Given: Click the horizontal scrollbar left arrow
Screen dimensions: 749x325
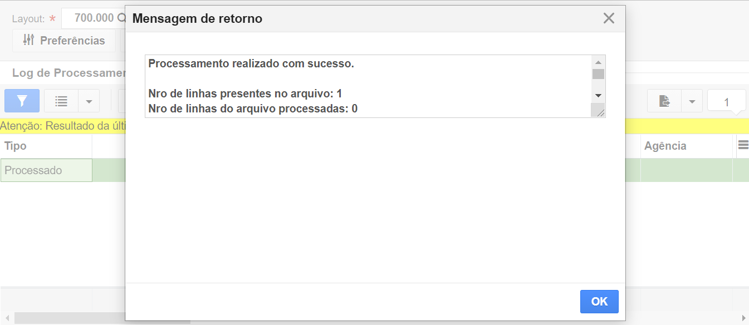Looking at the screenshot, I should coord(7,318).
